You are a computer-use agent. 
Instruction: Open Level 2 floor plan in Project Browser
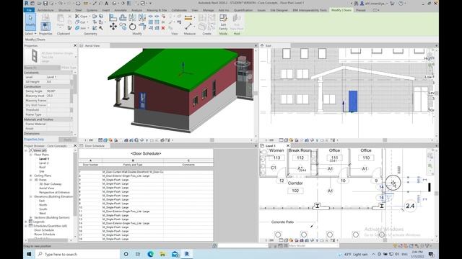click(43, 163)
